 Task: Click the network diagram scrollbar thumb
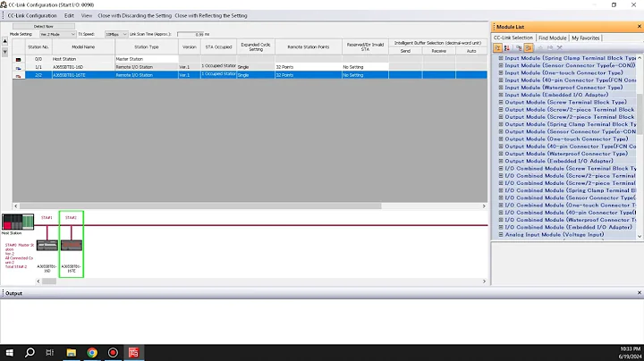tap(49, 281)
